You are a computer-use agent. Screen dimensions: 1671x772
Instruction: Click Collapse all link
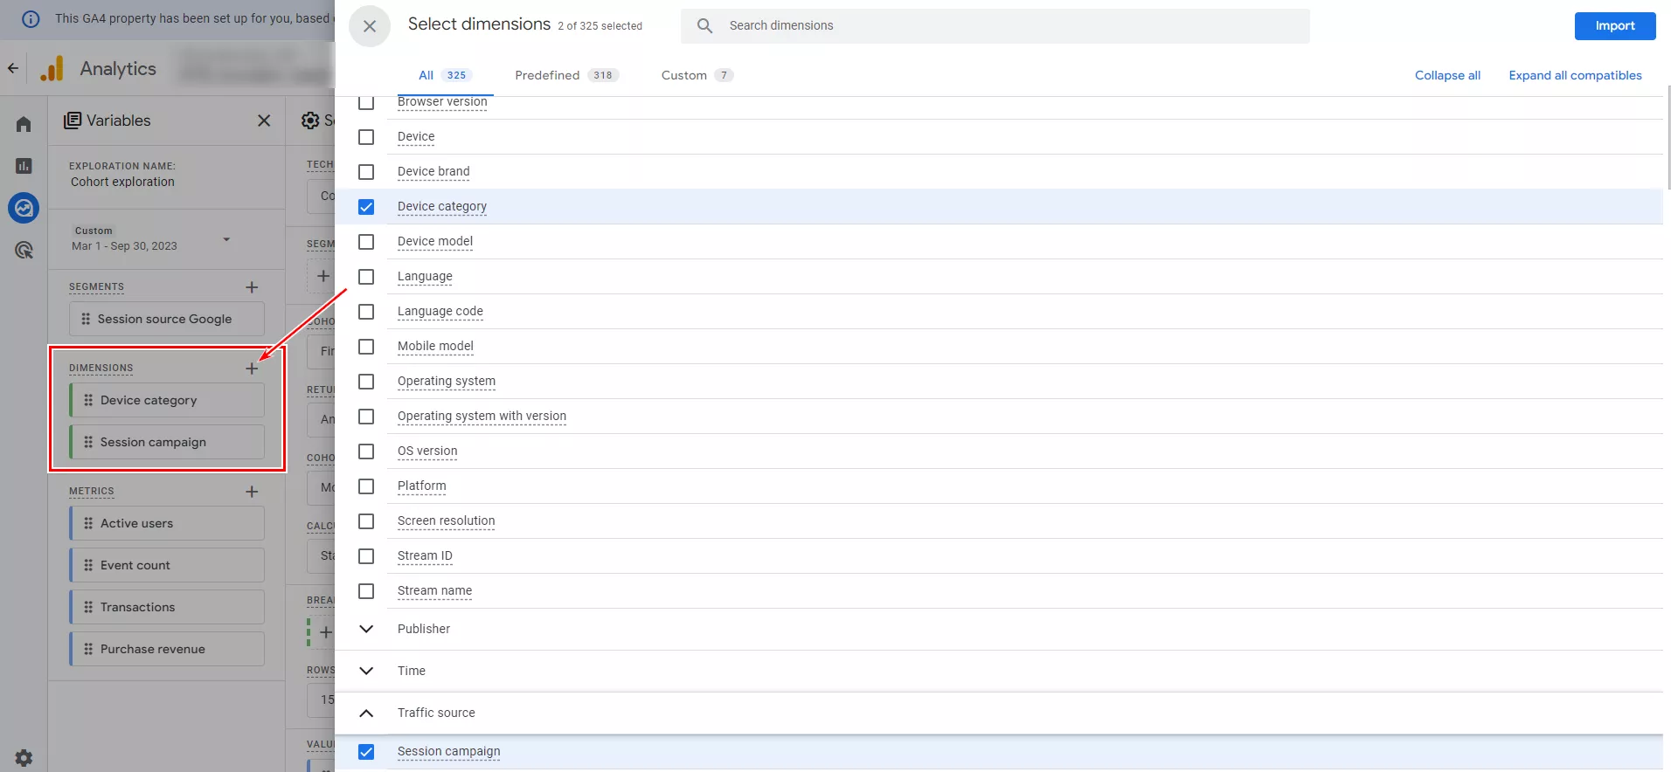point(1447,75)
